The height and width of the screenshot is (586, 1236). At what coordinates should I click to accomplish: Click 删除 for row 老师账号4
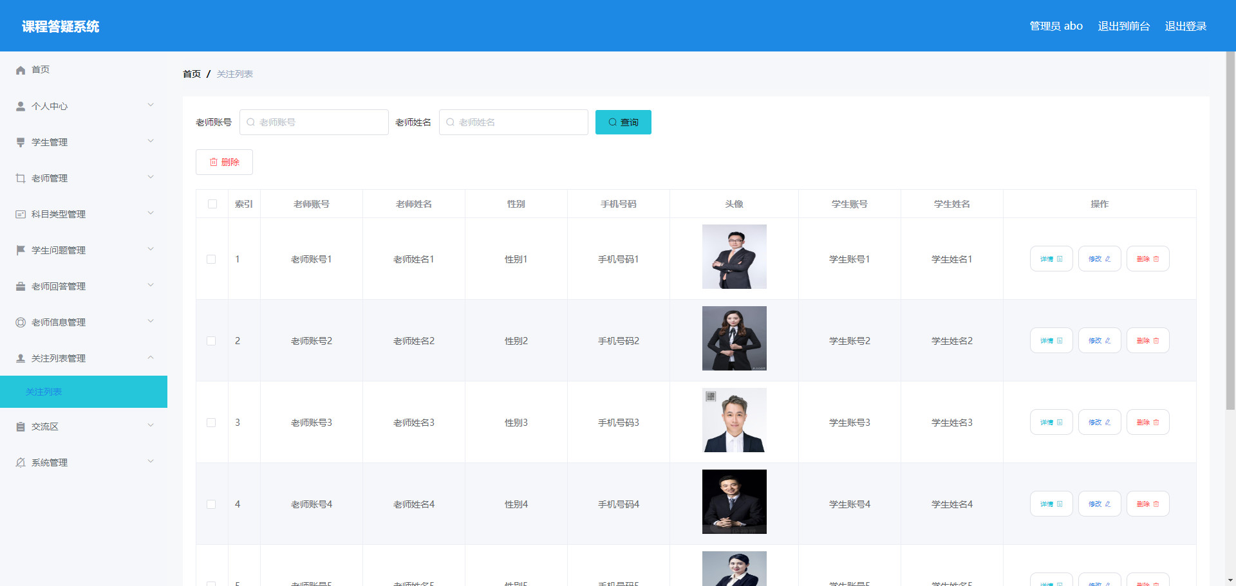[1148, 504]
